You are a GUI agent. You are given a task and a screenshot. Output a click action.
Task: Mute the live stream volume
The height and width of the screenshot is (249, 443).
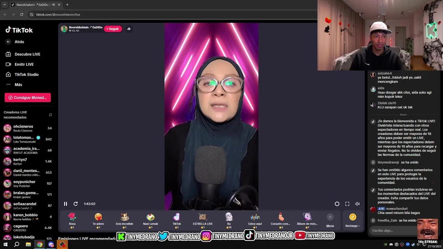[358, 204]
